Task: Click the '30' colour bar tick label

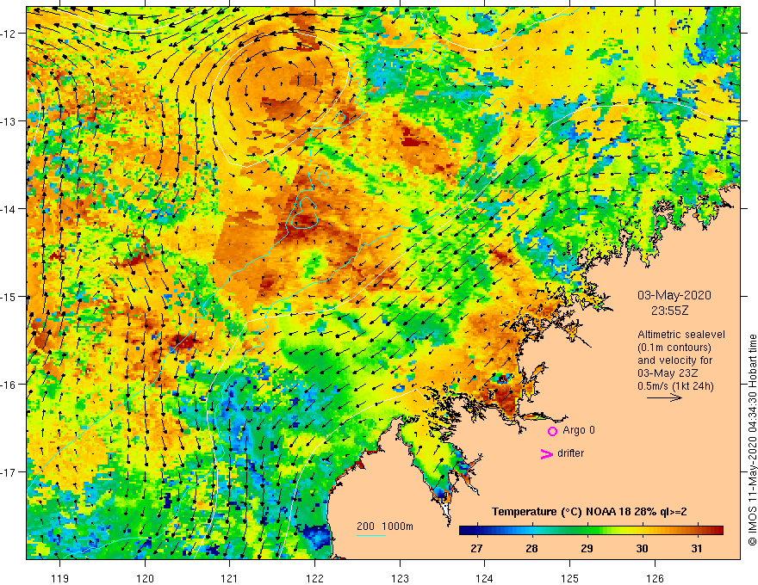Action: (x=642, y=548)
